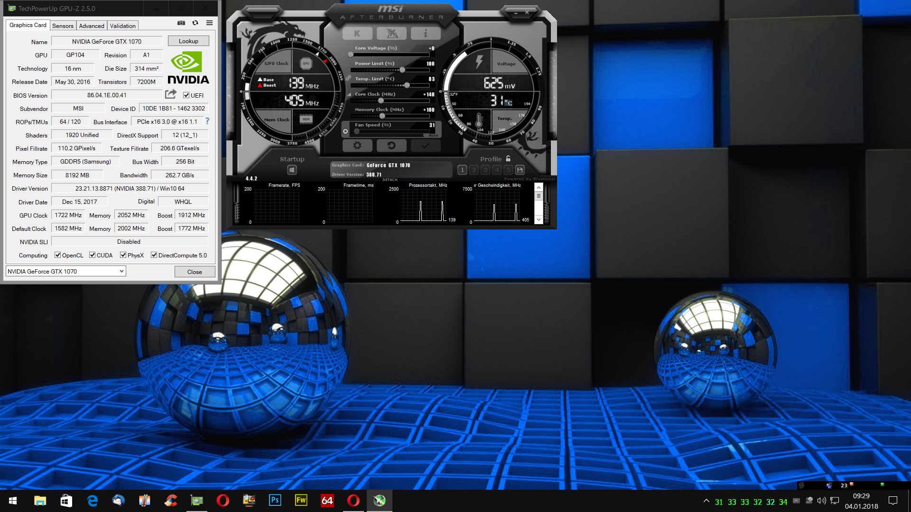Show hidden system tray icons chevron
911x512 pixels.
[x=706, y=501]
